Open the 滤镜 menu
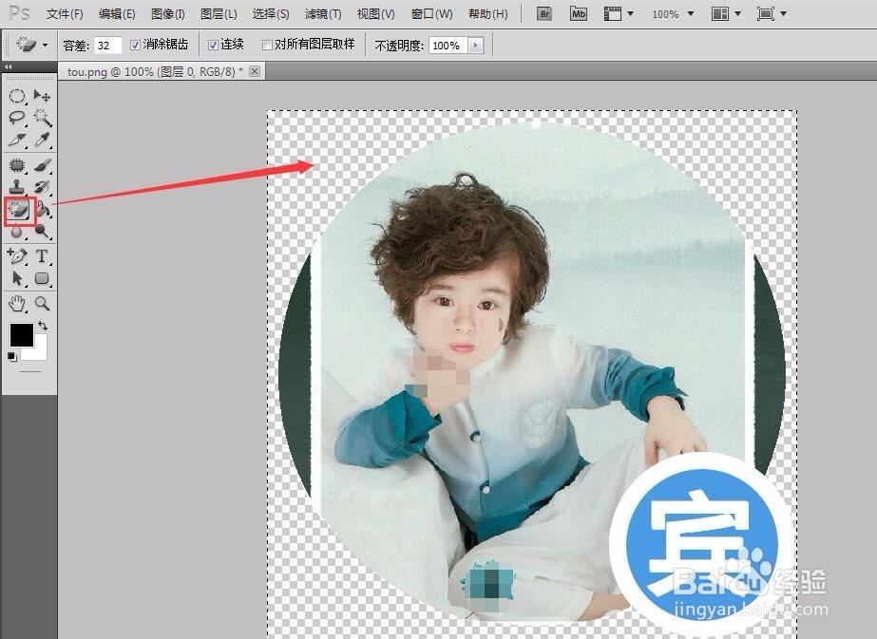877x639 pixels. [x=321, y=13]
